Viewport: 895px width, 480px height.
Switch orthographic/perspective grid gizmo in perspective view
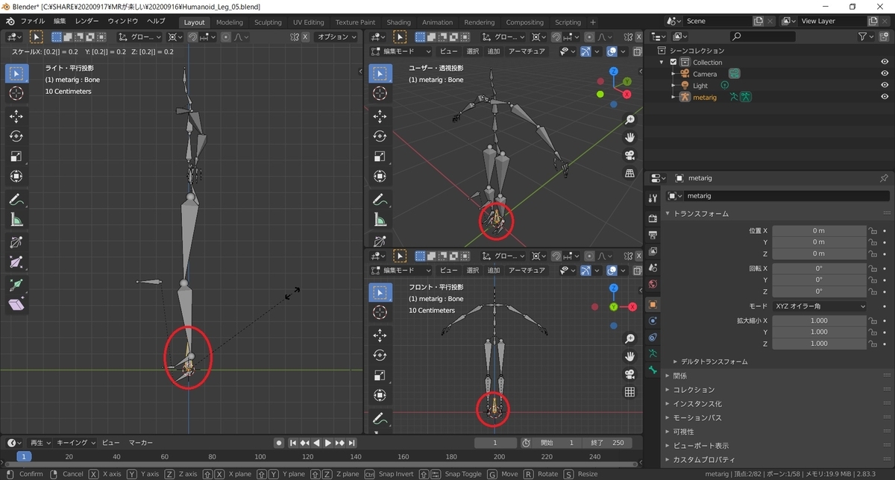coord(629,173)
